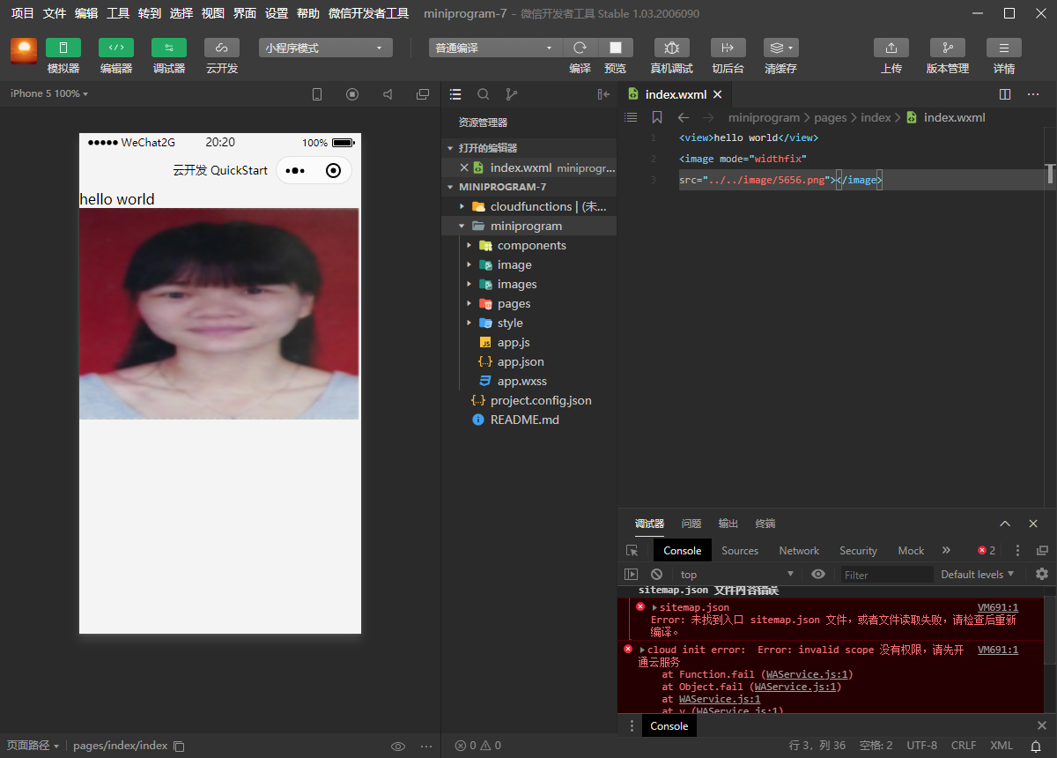Toggle the status bar eye icon
This screenshot has height=758, width=1057.
(x=398, y=746)
